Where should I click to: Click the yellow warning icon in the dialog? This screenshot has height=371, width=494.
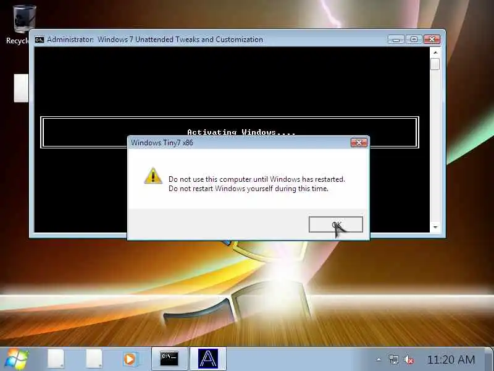click(x=153, y=176)
